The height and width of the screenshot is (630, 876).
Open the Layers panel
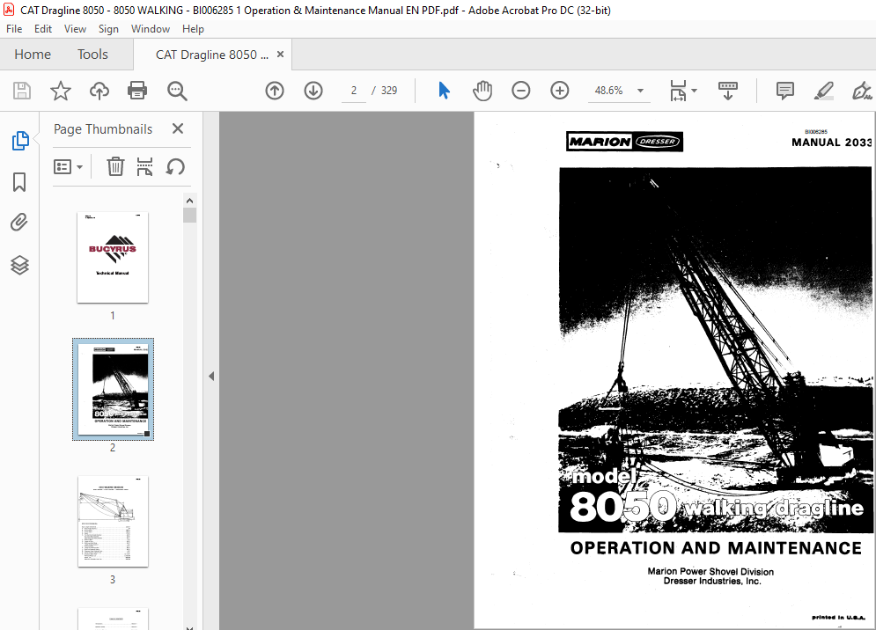click(x=19, y=265)
